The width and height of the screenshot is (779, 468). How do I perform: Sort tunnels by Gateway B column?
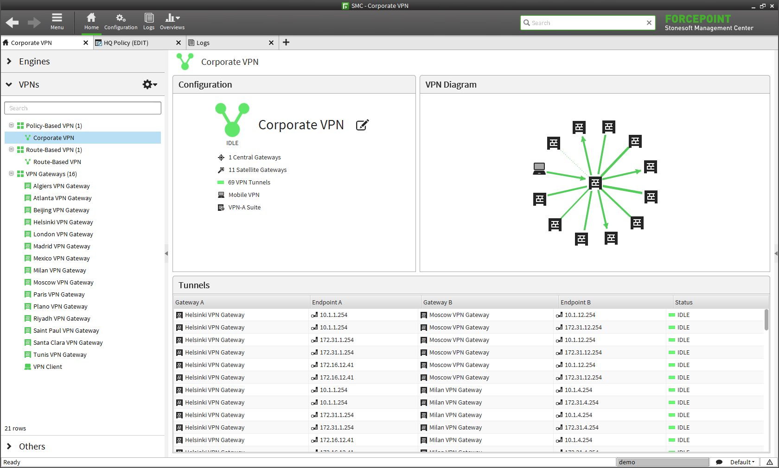click(x=490, y=302)
